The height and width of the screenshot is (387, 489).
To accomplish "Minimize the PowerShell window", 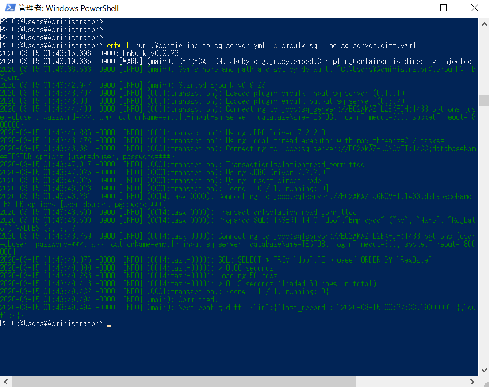I will [x=413, y=8].
